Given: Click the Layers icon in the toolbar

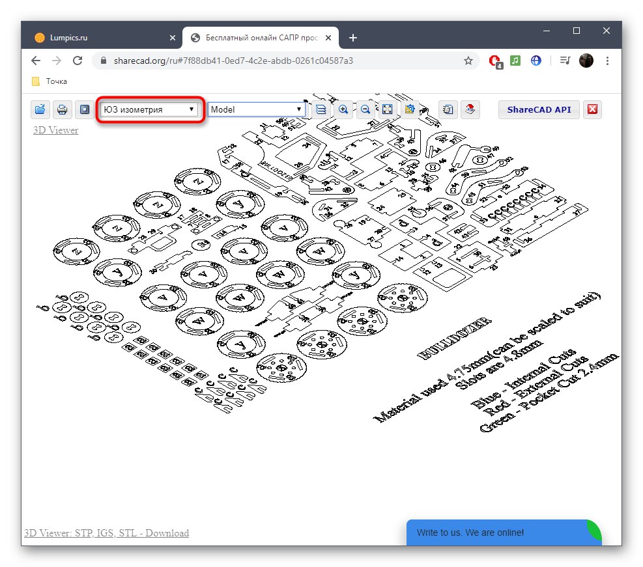Looking at the screenshot, I should coord(321,109).
